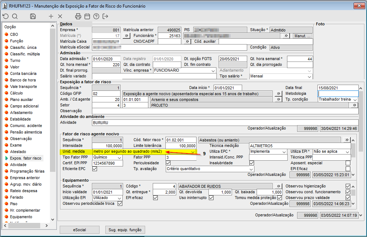The width and height of the screenshot is (367, 237).
Task: Click the calendar icon in toolbar
Action: 87,16
